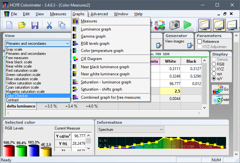
Task: Open the Spectrum information dropdown
Action: tap(131, 130)
